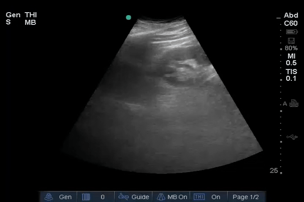The width and height of the screenshot is (304, 202).
Task: Click the save disk storage icon
Action: (291, 41)
